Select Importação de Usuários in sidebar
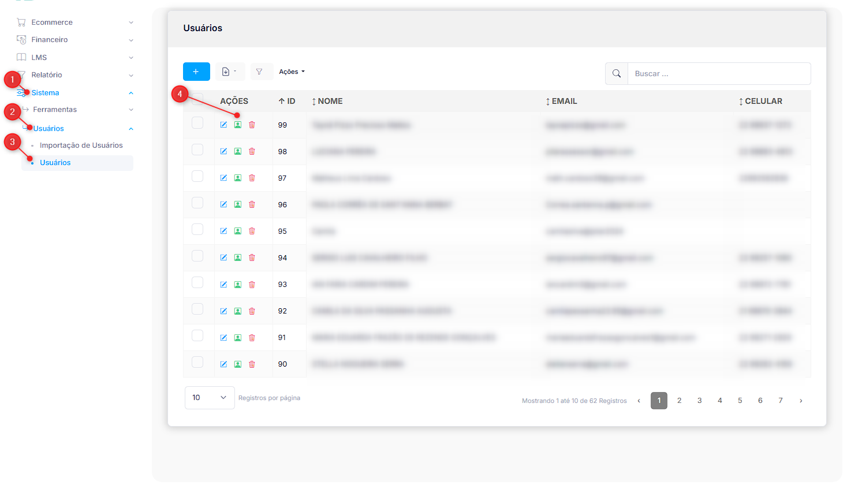The image size is (862, 489). 81,145
